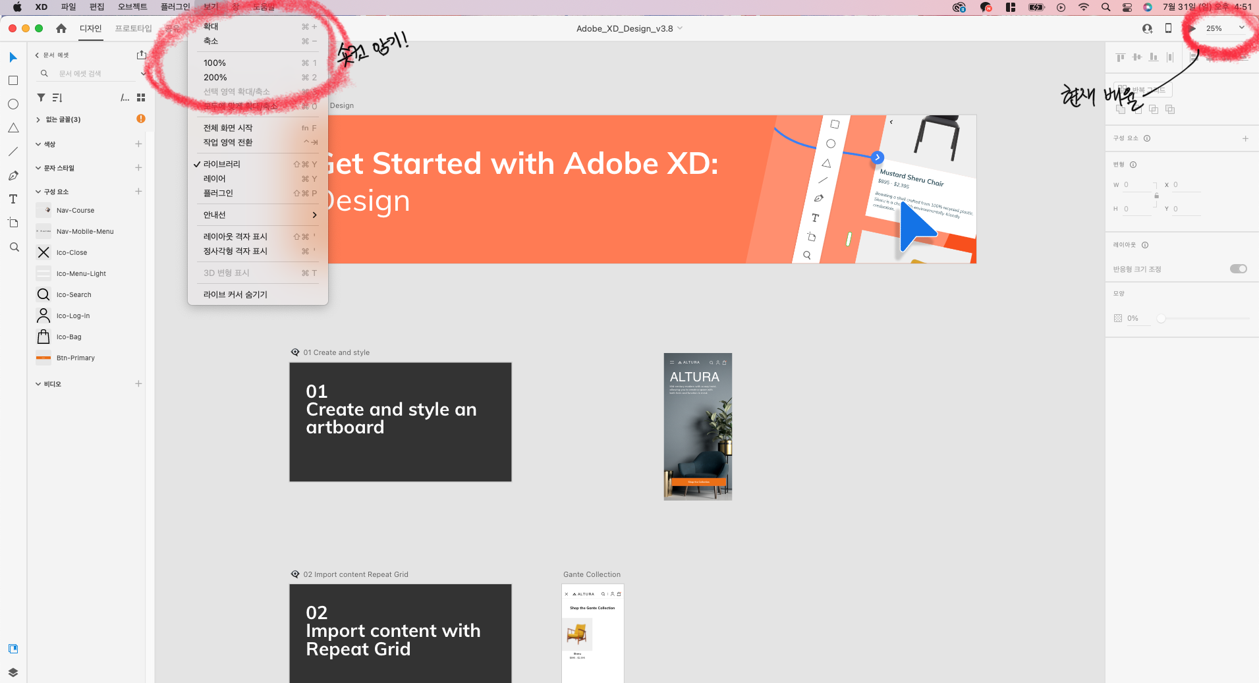Screen dimensions: 1259x683
Task: Open the asset sort icon
Action: (x=57, y=97)
